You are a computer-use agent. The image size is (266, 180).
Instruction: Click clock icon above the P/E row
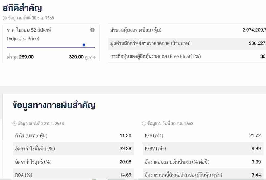click(144, 124)
